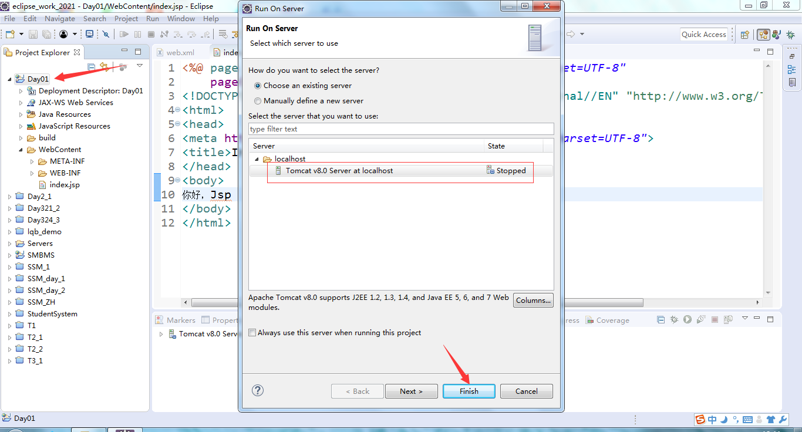Click the Start server in profile mode icon
Image resolution: width=802 pixels, height=432 pixels.
tap(701, 319)
